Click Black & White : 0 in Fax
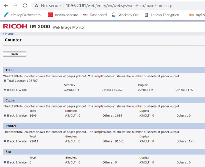 click(x=19, y=162)
